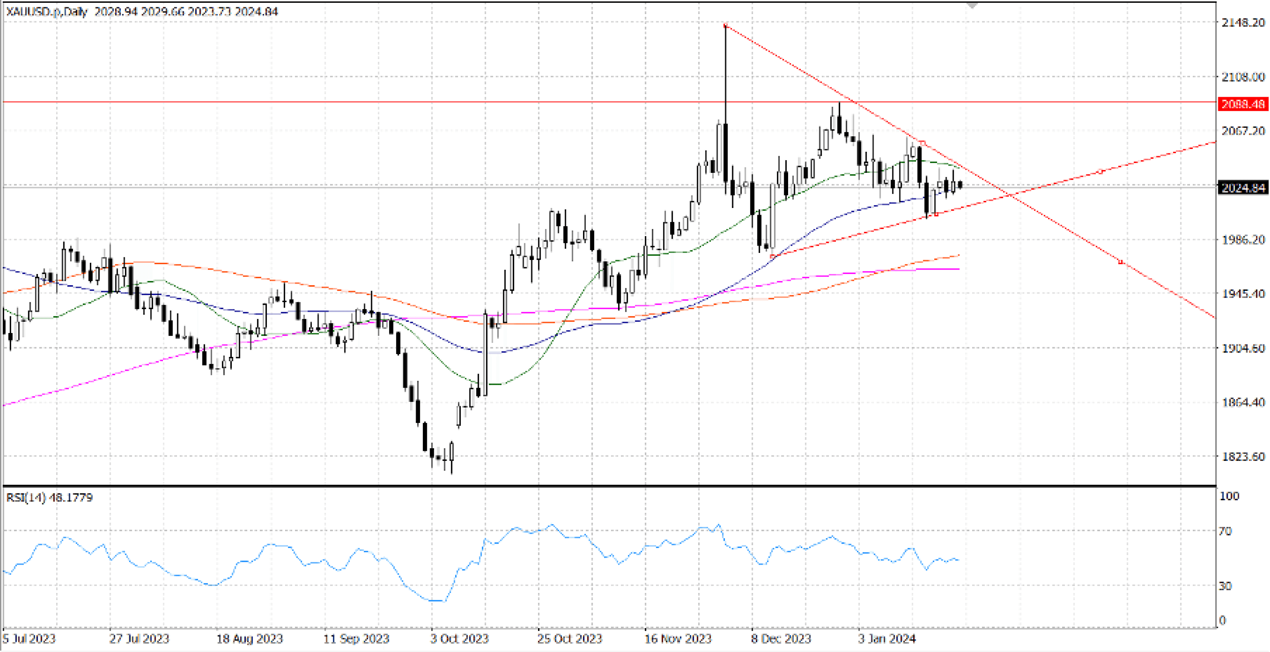
Task: Click the RSI 70 level label
Action: 1225,531
